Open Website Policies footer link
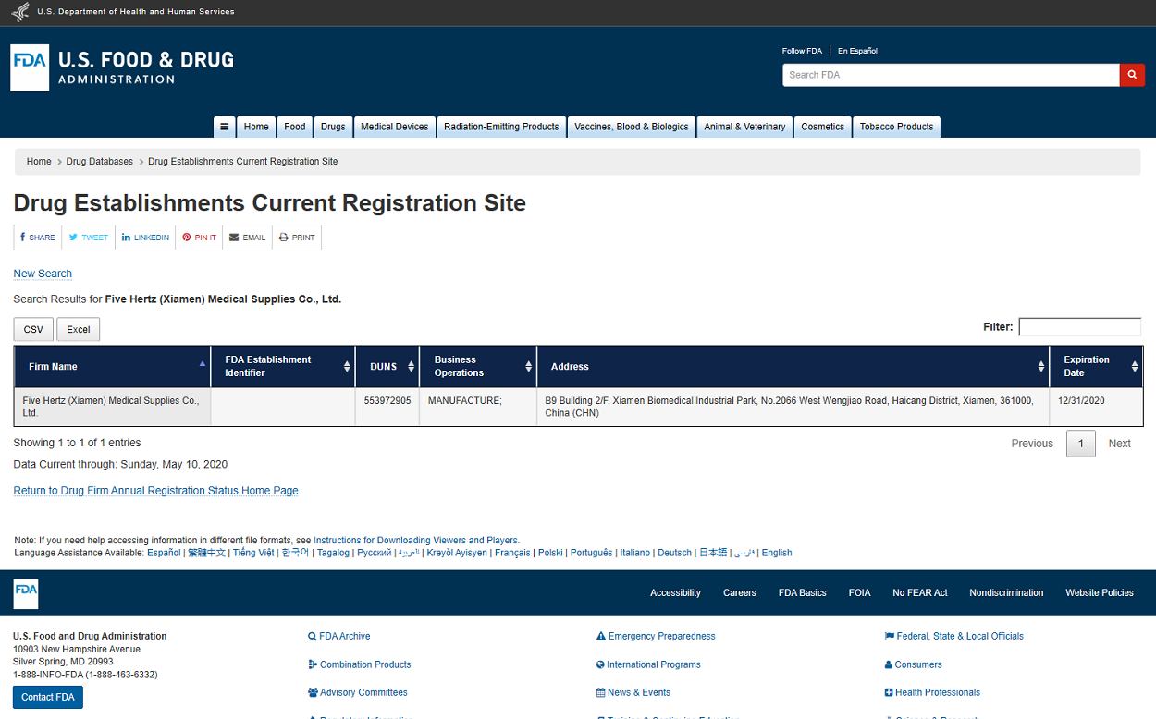The image size is (1156, 719). (x=1100, y=593)
